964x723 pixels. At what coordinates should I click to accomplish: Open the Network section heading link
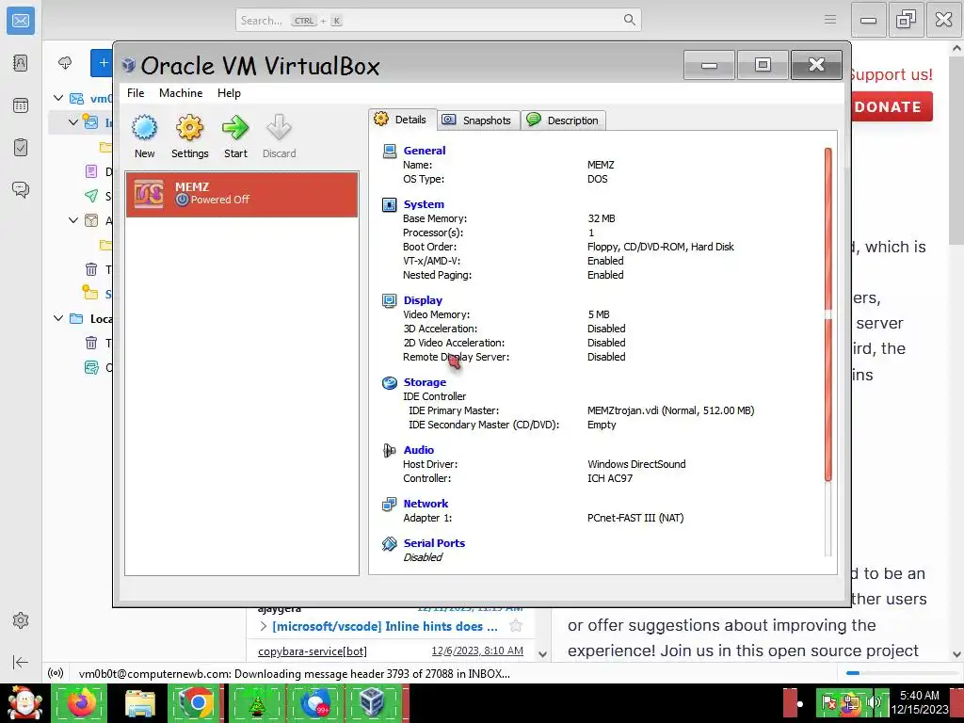[426, 504]
